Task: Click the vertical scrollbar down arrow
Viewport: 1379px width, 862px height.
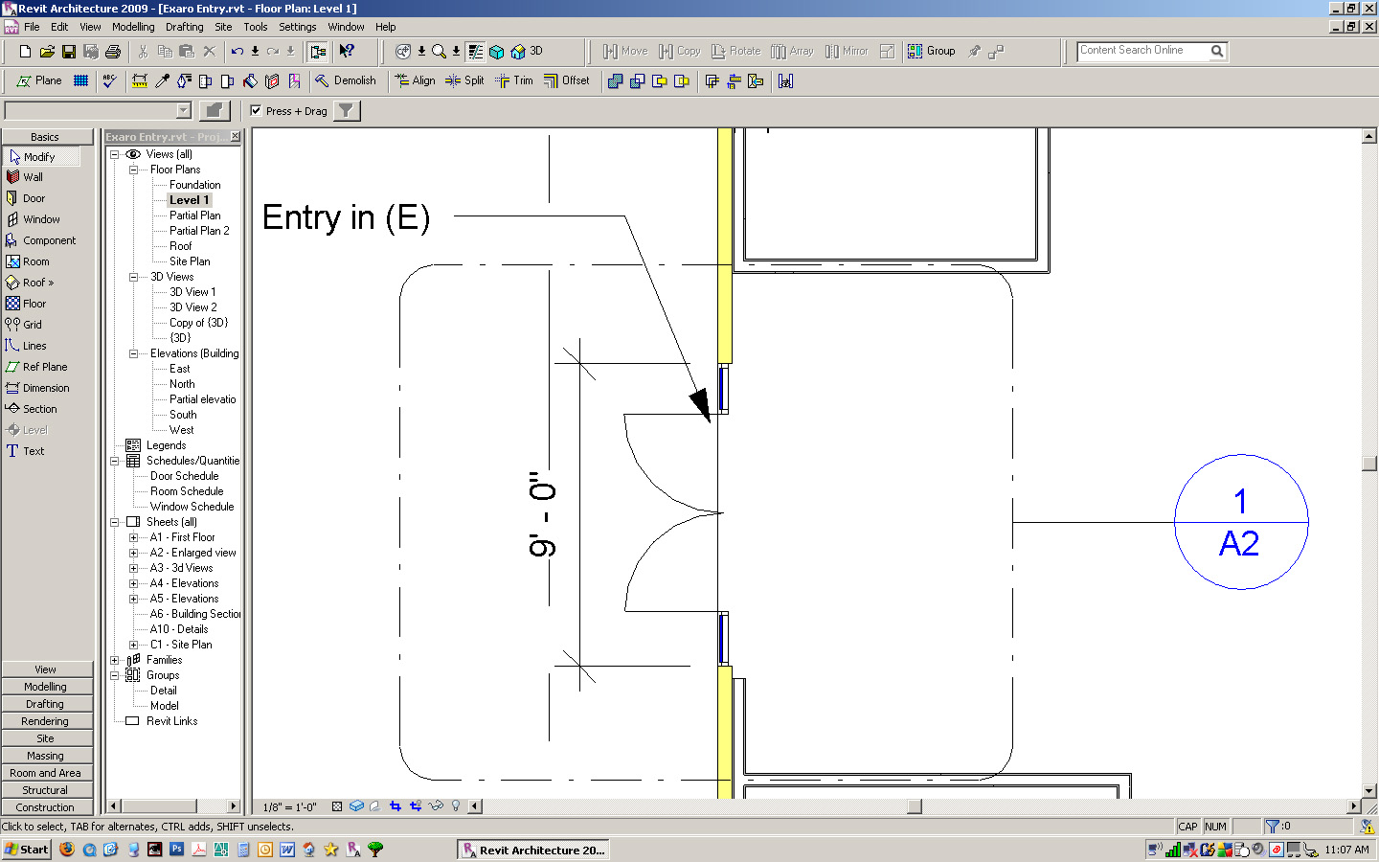Action: (1369, 791)
